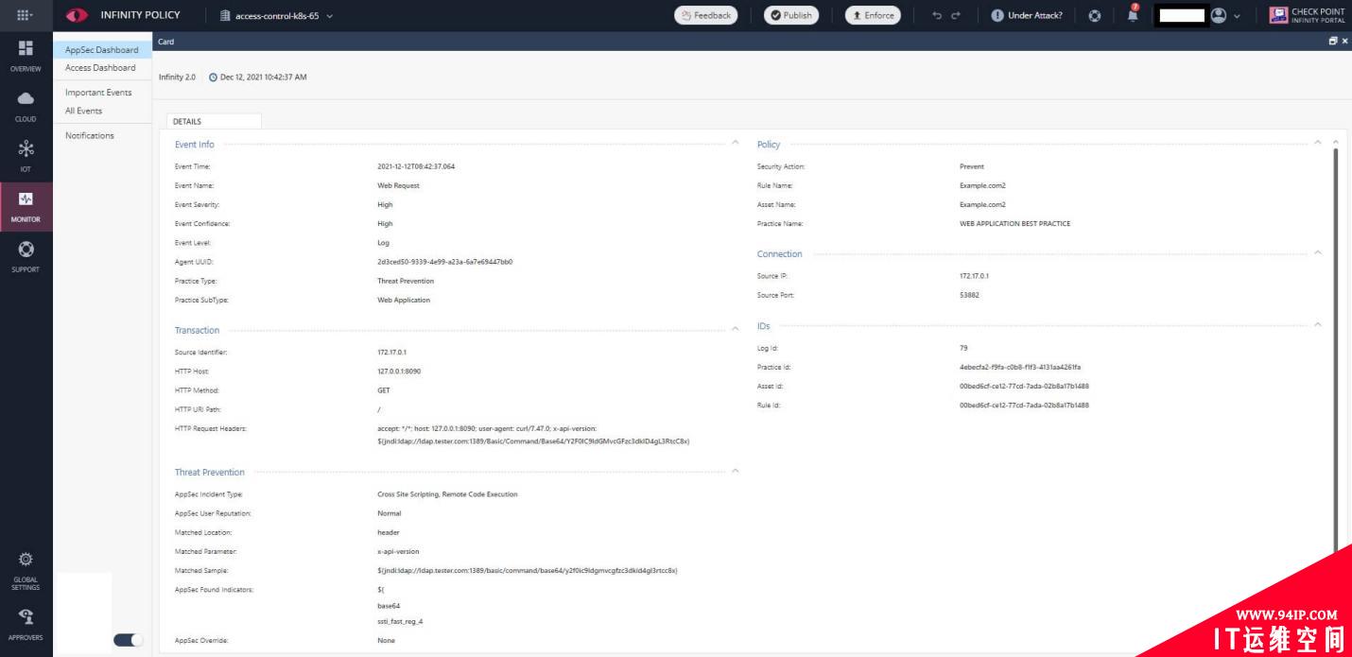Image resolution: width=1352 pixels, height=657 pixels.
Task: Click the Enforce button
Action: click(873, 15)
